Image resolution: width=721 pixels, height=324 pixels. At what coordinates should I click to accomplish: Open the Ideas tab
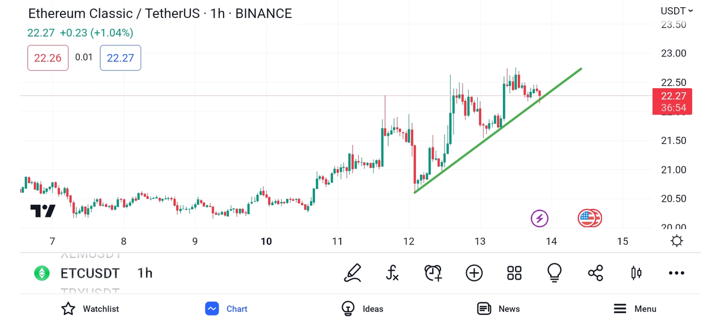(362, 309)
